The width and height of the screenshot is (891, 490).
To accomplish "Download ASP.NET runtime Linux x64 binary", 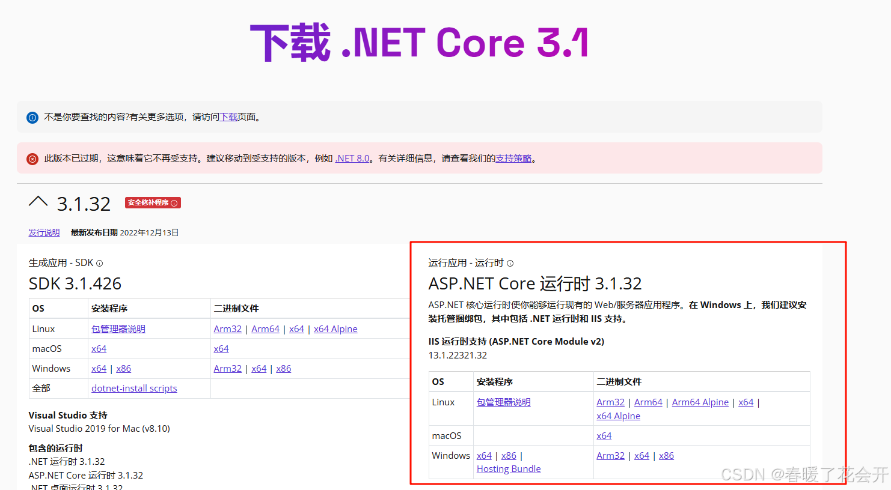I will (x=746, y=402).
